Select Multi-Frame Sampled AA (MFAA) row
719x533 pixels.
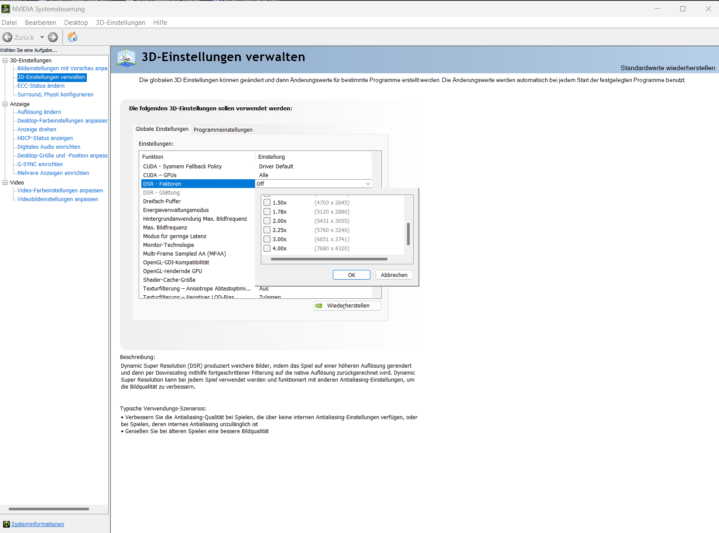[x=198, y=253]
